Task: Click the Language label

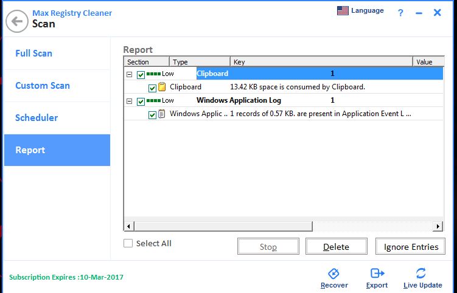Action: (x=367, y=10)
